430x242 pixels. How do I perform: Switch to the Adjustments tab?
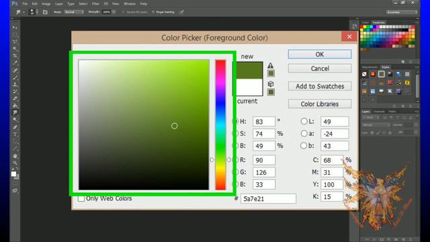click(370, 67)
